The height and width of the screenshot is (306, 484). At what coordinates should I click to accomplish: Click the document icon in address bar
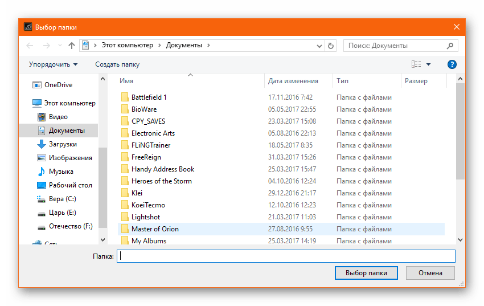tap(85, 46)
